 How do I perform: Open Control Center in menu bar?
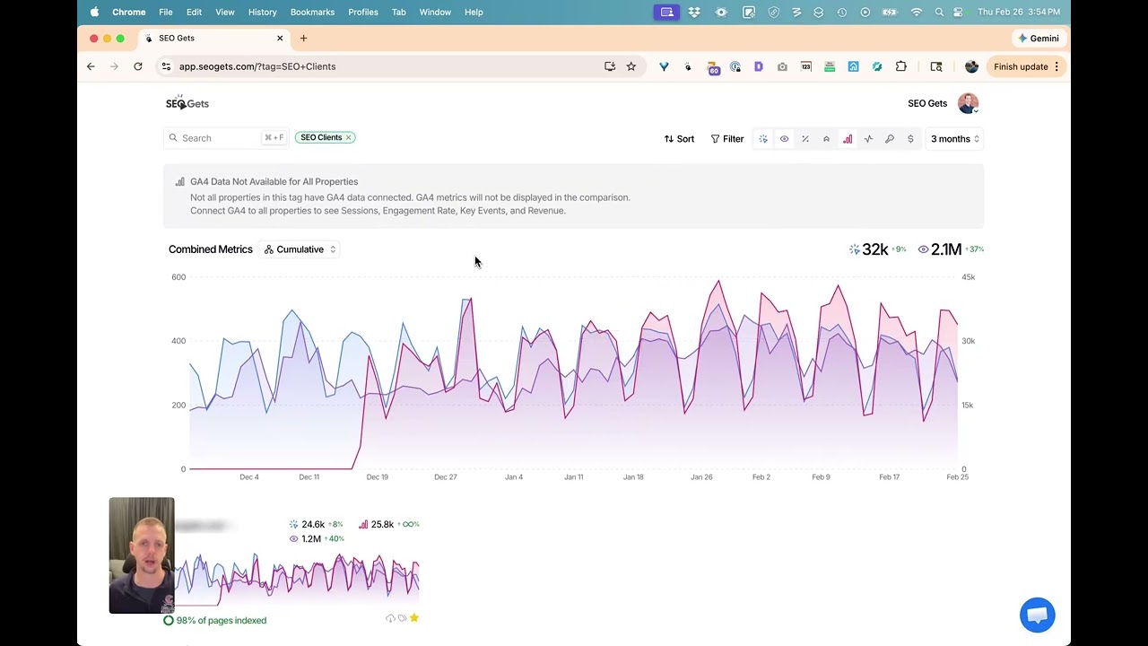(x=959, y=12)
